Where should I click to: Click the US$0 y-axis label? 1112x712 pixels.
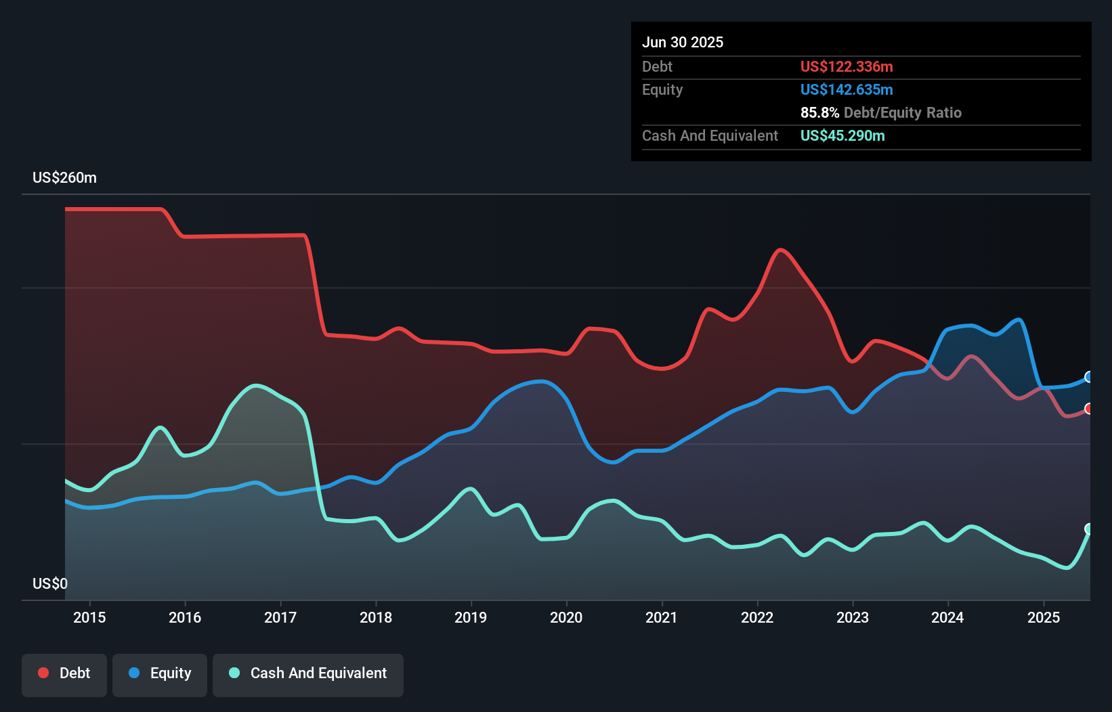50,583
